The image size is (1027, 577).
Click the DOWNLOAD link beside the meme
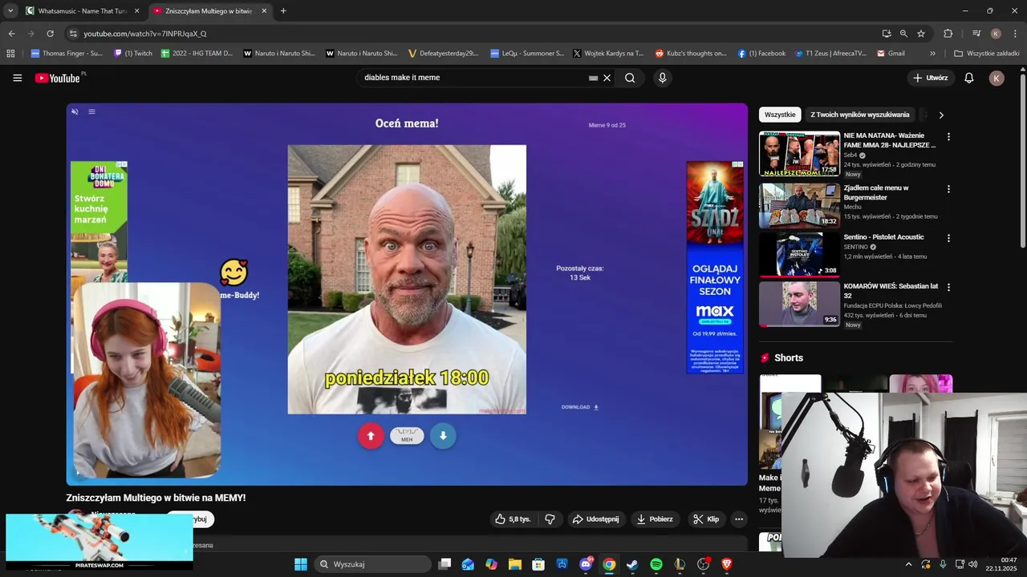click(580, 407)
